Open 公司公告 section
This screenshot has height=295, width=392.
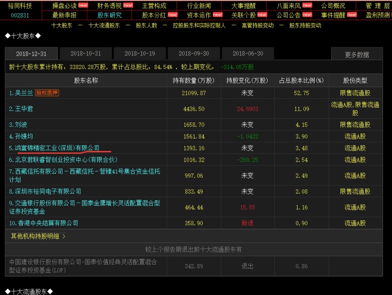[x=289, y=15]
